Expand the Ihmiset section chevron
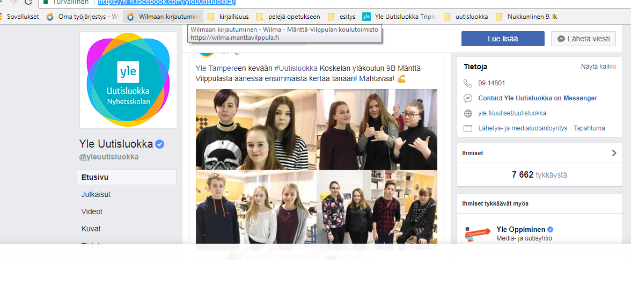 (614, 153)
